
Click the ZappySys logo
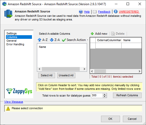19,91
